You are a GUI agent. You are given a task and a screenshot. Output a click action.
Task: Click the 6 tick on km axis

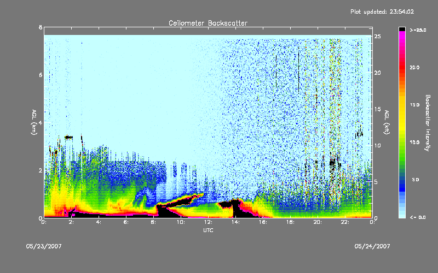point(41,75)
